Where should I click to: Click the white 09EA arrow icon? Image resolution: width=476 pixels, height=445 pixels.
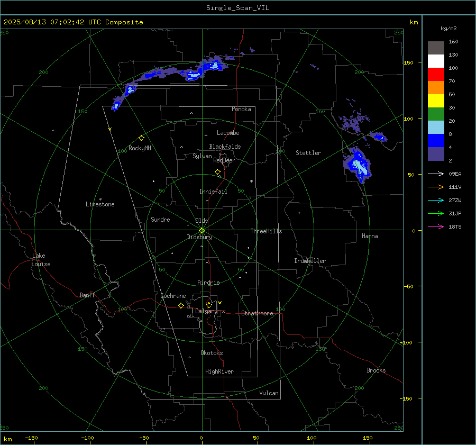436,174
